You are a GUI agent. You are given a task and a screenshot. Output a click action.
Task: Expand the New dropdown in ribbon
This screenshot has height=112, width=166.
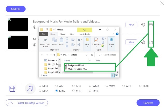[87, 46]
